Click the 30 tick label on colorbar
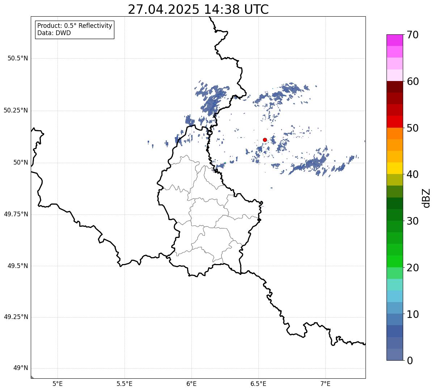Image resolution: width=435 pixels, height=391 pixels. (x=412, y=221)
